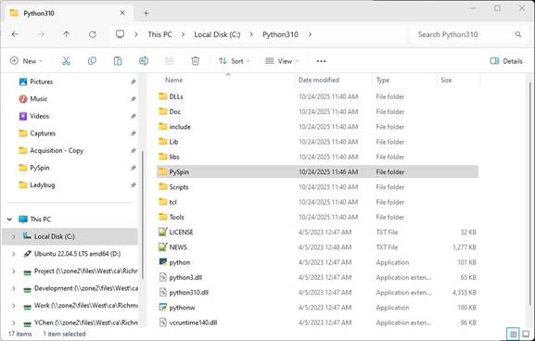The height and width of the screenshot is (341, 535).
Task: Click the Share icon in toolbar
Action: click(x=170, y=61)
